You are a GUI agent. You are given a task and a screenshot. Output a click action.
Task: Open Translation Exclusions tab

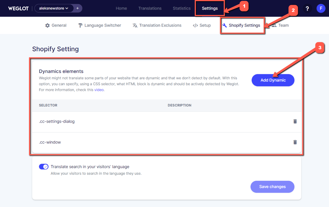(157, 25)
